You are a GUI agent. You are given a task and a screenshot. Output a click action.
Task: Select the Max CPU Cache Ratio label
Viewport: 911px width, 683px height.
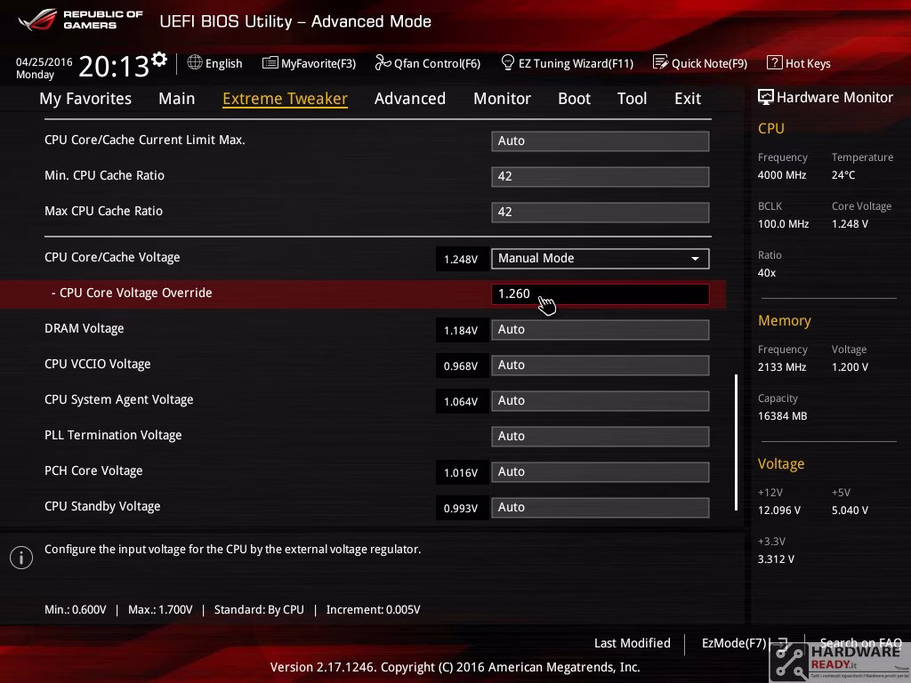click(x=103, y=211)
